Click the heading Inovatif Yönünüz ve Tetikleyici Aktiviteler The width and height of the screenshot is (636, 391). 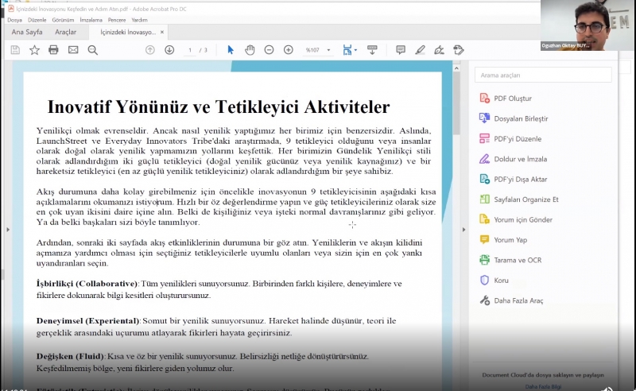(x=219, y=107)
